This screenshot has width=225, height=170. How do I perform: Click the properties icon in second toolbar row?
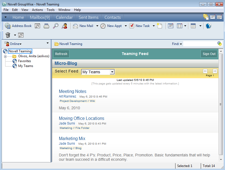[x=21, y=35]
